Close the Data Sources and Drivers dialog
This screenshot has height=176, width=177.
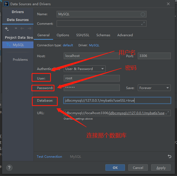(x=168, y=4)
